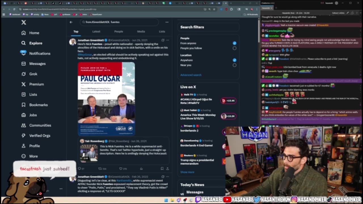The image size is (363, 204).
Task: Open the Messages drawer at the bottom
Action: tap(195, 192)
